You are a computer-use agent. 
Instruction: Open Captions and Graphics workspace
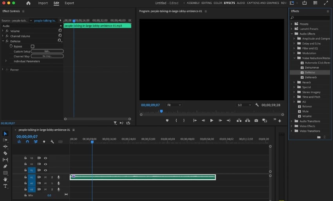263,3
